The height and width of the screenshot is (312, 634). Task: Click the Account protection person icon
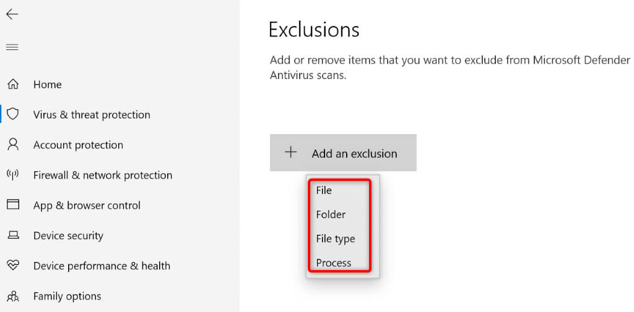[x=12, y=145]
